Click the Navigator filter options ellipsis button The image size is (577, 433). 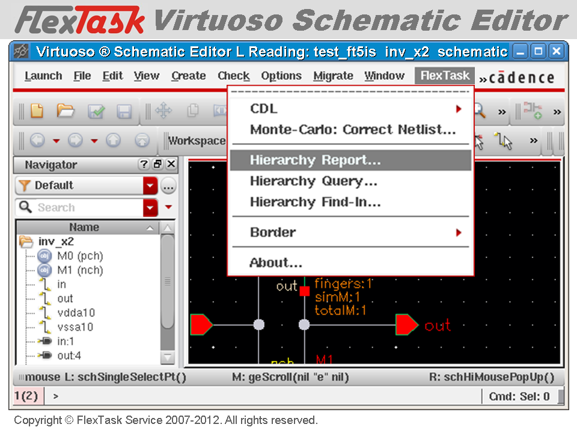pos(168,186)
